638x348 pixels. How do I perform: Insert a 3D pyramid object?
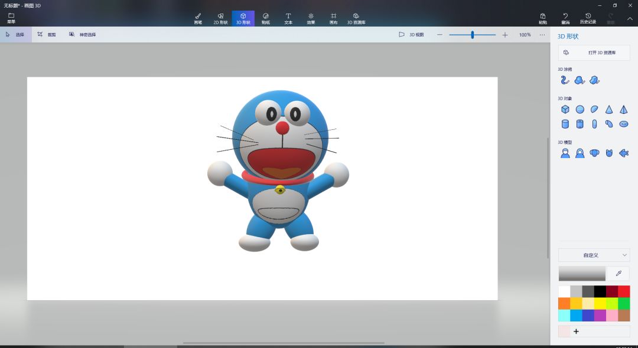pos(624,109)
